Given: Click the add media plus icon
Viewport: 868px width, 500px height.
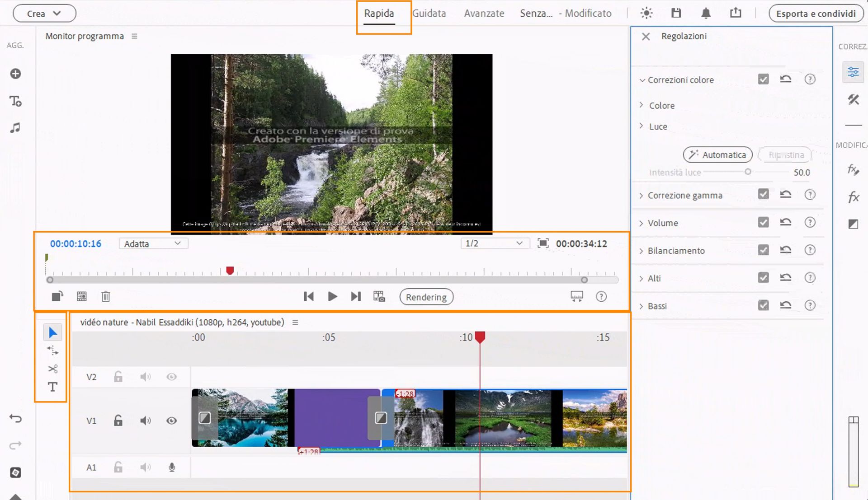Looking at the screenshot, I should (15, 74).
